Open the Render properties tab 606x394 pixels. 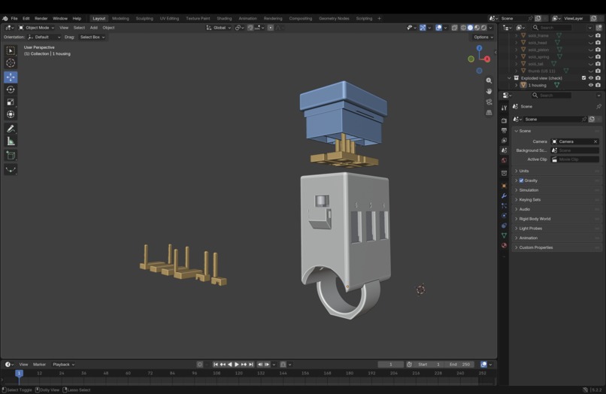[504, 120]
